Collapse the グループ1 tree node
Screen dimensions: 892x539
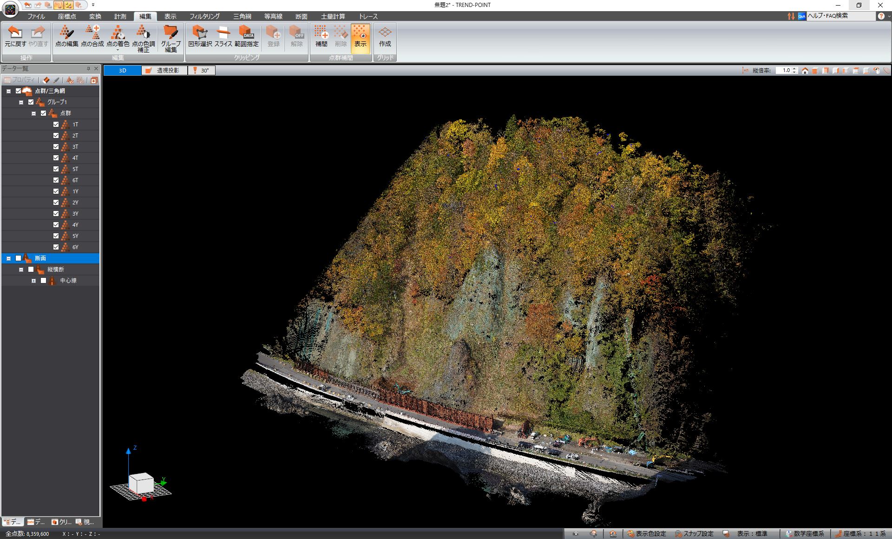pos(21,102)
